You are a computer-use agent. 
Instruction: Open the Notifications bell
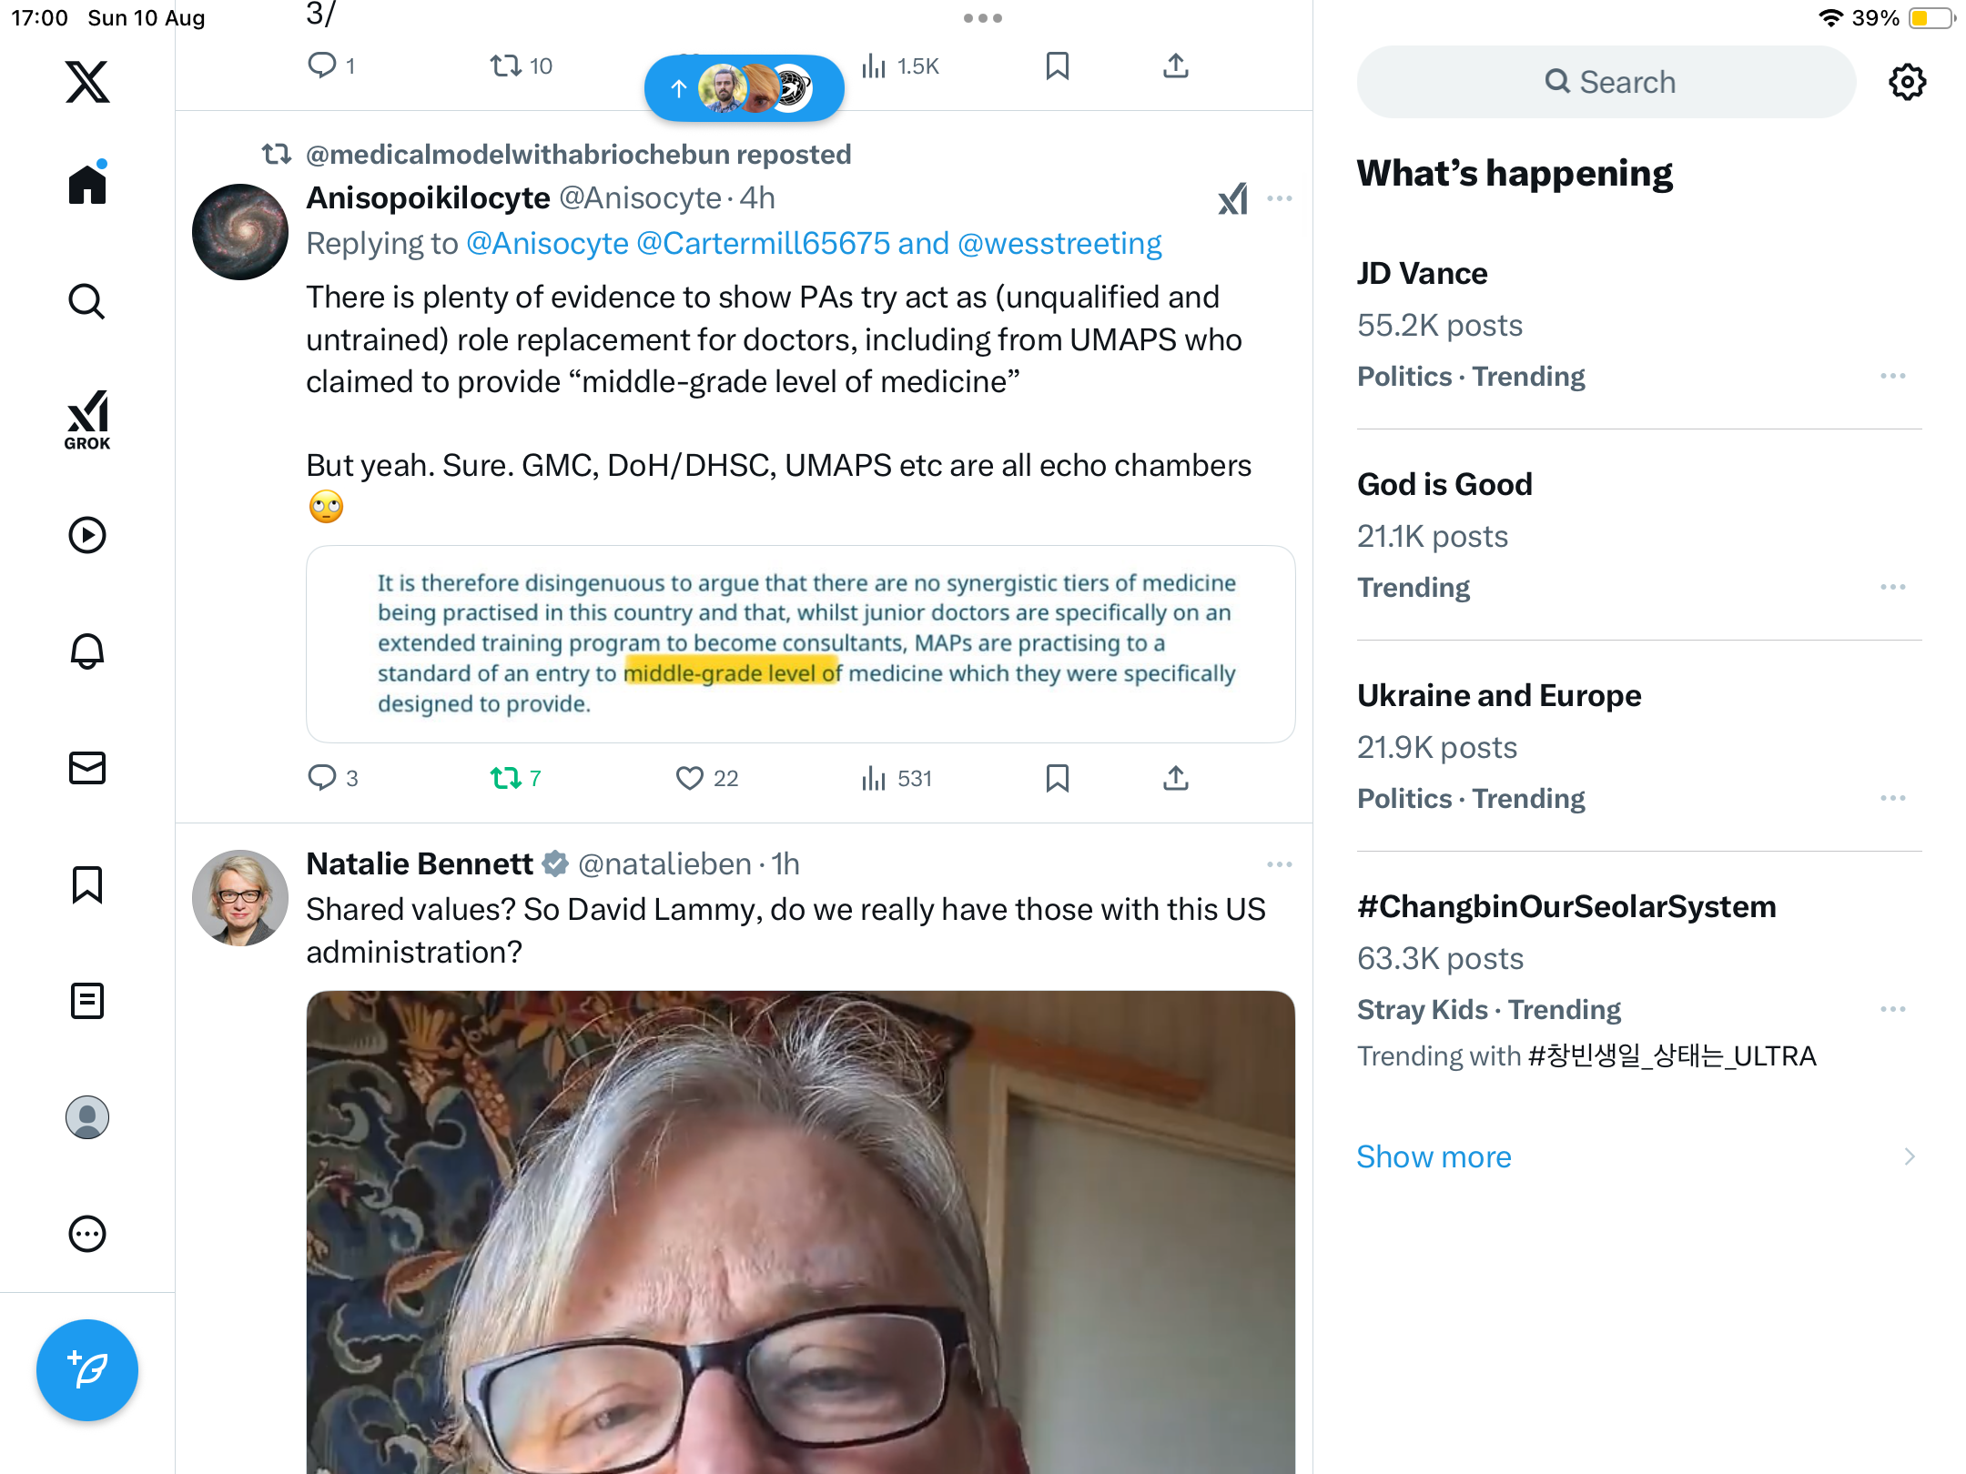click(87, 651)
